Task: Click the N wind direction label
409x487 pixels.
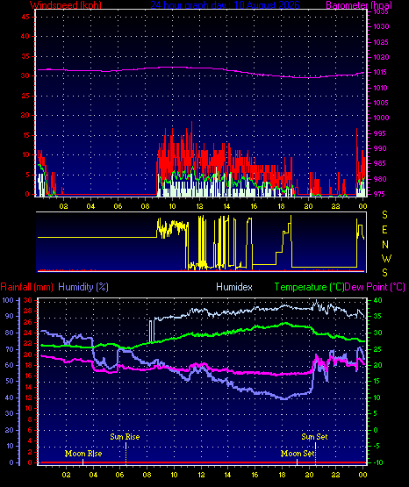Action: [385, 245]
